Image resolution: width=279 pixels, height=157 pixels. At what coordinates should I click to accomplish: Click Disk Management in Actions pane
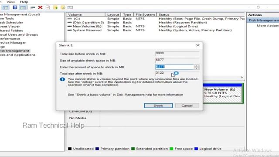263,20
